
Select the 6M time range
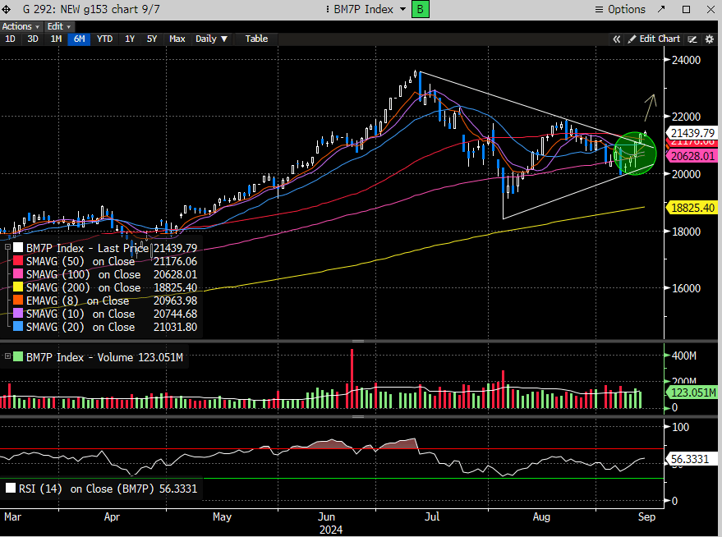tap(79, 39)
